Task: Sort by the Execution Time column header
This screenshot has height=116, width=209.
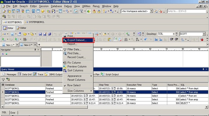Action: click(139, 85)
